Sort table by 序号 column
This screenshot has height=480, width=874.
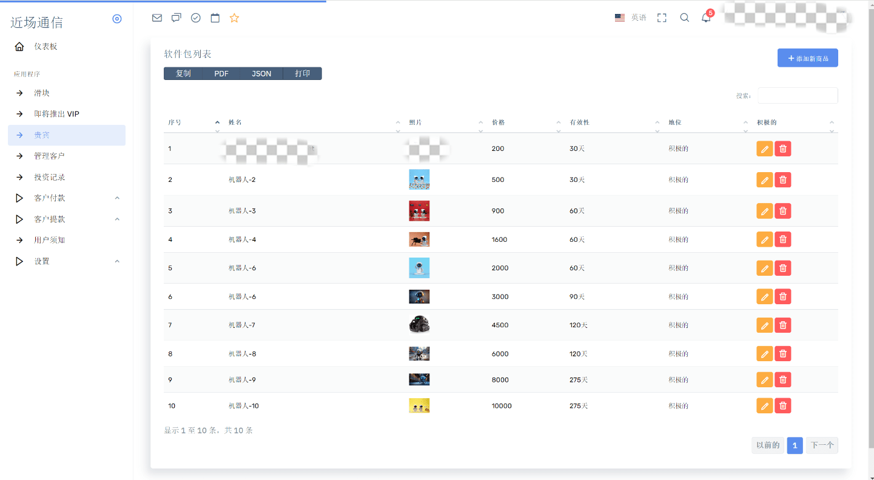pos(193,122)
